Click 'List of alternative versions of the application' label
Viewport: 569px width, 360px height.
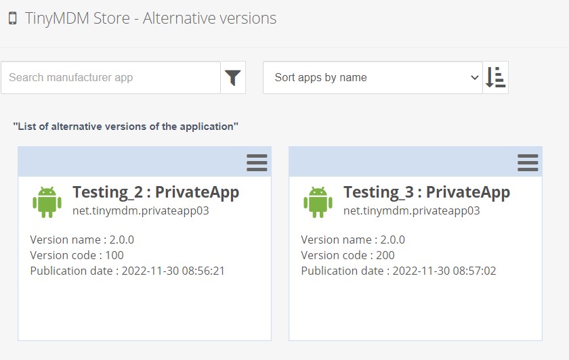[x=126, y=127]
